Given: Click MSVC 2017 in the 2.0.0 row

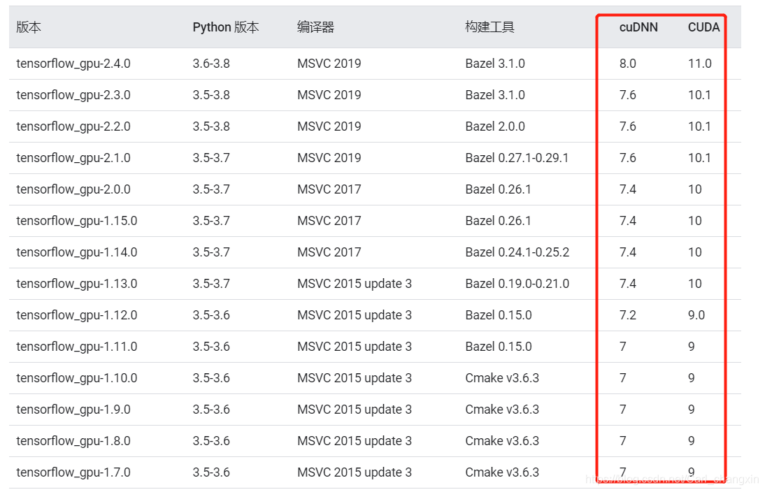Looking at the screenshot, I should point(329,189).
